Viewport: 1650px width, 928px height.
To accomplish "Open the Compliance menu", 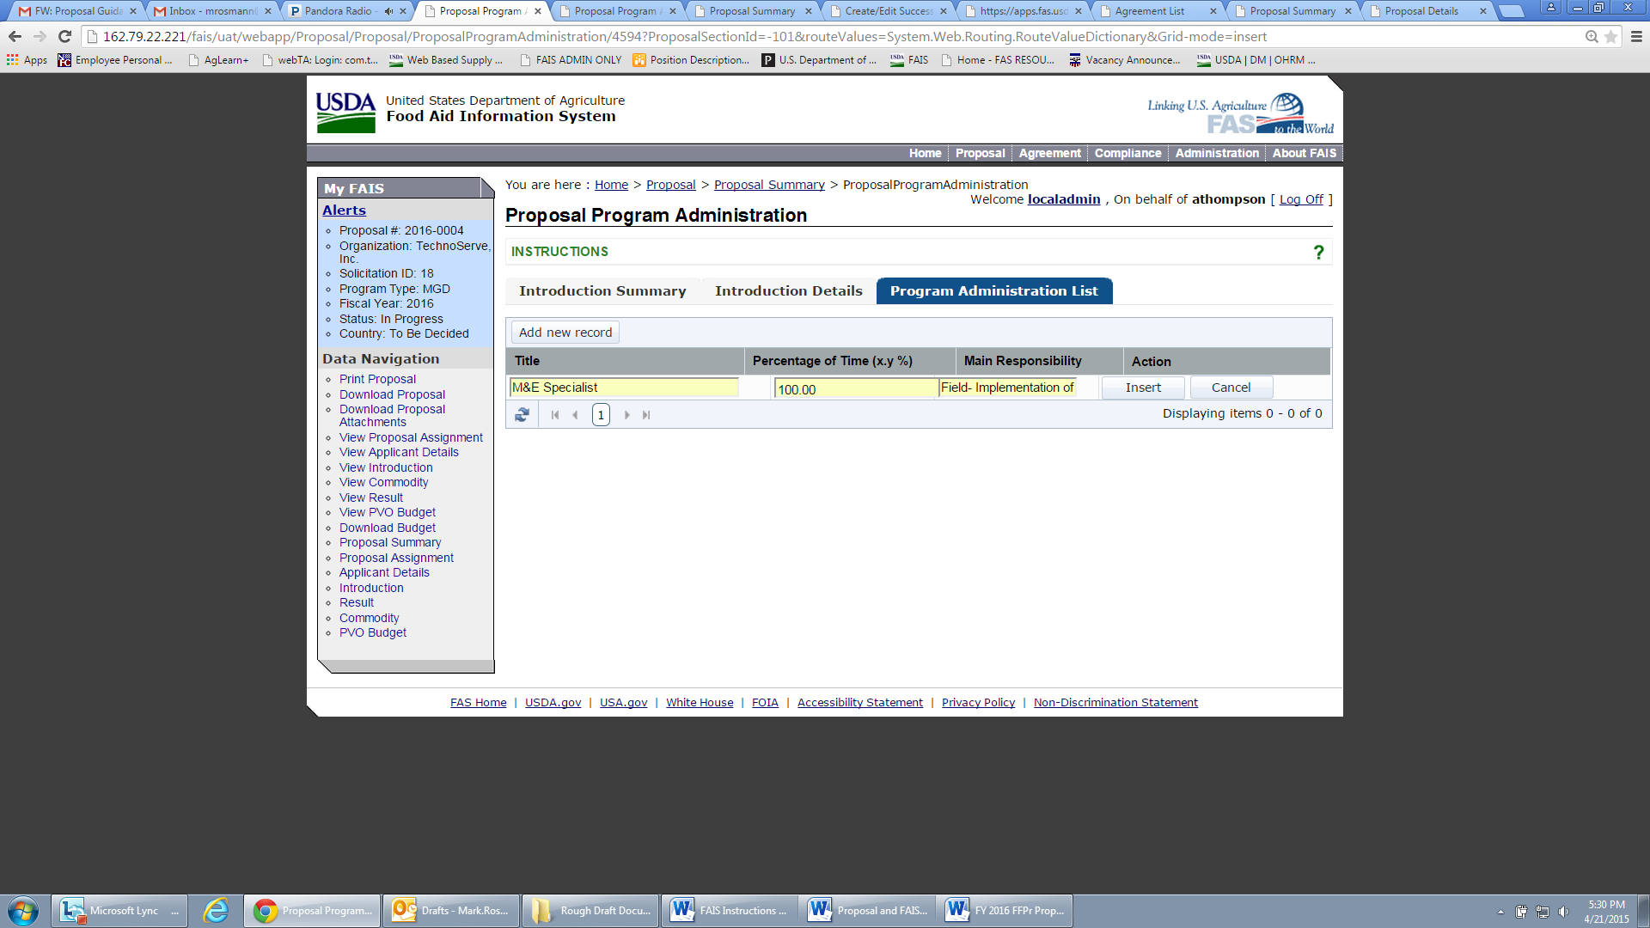I will point(1127,153).
